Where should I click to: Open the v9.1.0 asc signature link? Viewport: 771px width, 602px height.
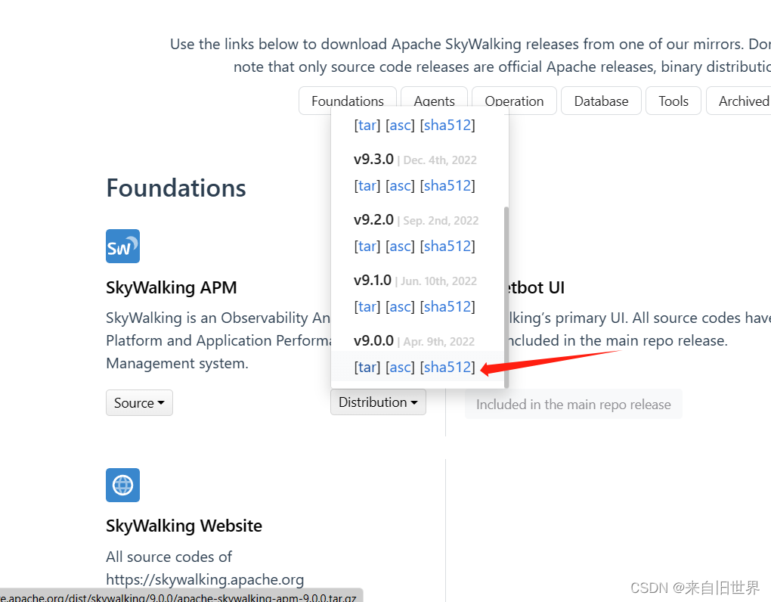(x=401, y=306)
